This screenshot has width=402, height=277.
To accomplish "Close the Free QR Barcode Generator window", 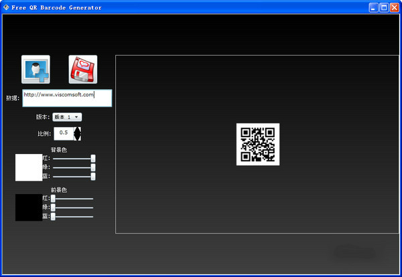I will [x=395, y=7].
